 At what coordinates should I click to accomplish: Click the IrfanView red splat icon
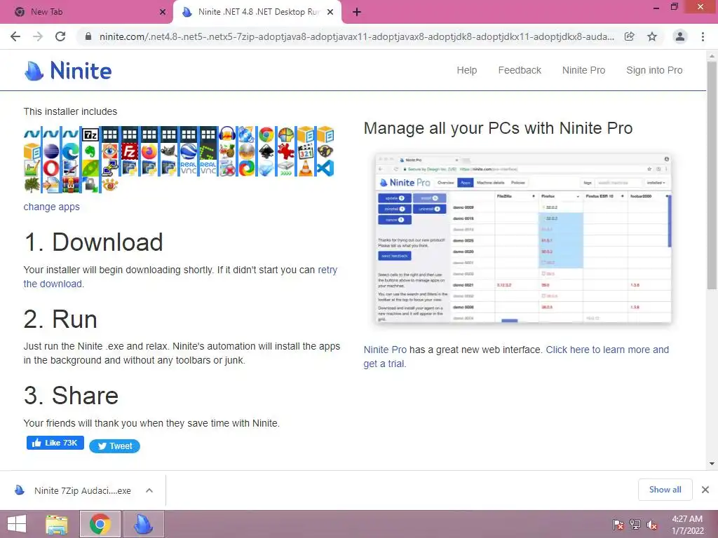[286, 151]
